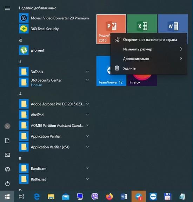Click the floppy disk icon on taskbar
Image resolution: width=193 pixels, height=202 pixels.
(168, 197)
